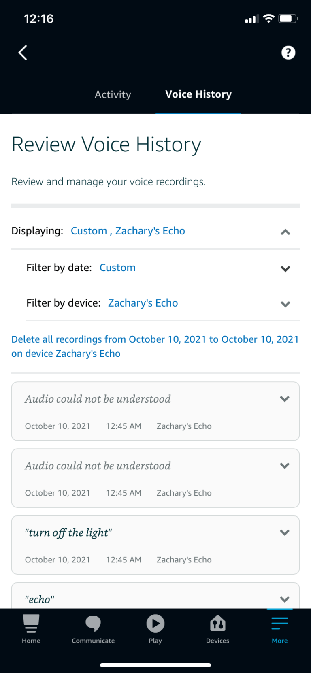Open the Filter by device dropdown
Screen dimensions: 311x673
tap(285, 304)
